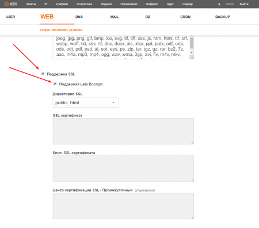
Task: Open the Сервер menu item
Action: click(x=188, y=4)
